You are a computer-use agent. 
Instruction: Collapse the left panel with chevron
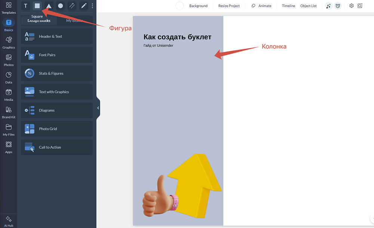point(98,108)
